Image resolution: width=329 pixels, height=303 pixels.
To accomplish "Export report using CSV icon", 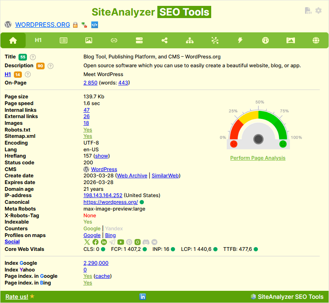I will click(308, 11).
